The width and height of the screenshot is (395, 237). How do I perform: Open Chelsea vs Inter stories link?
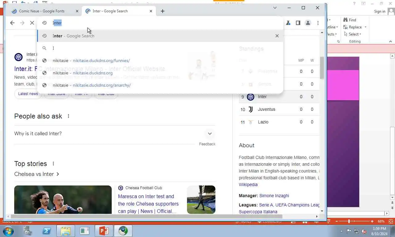coord(37,174)
